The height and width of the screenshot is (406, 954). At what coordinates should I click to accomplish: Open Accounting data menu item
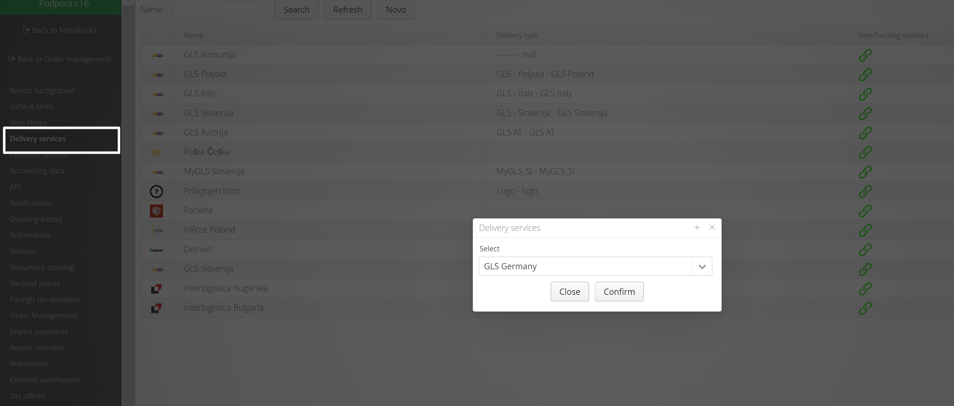pyautogui.click(x=37, y=171)
